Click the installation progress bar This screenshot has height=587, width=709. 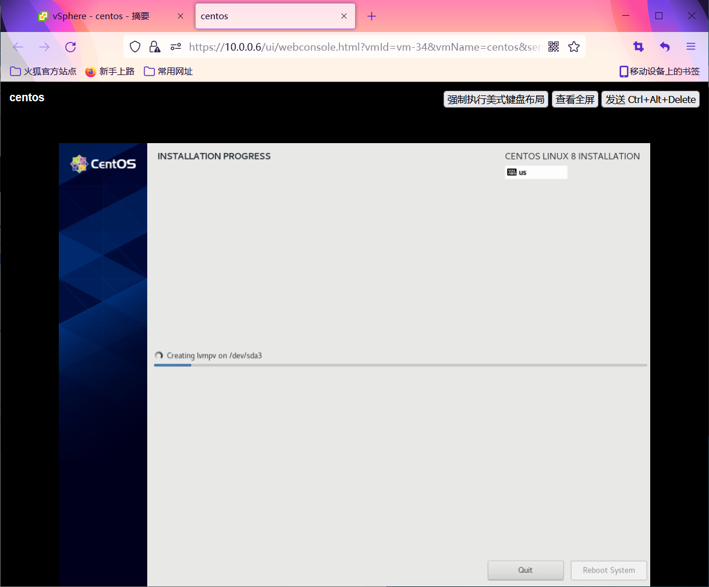(400, 365)
